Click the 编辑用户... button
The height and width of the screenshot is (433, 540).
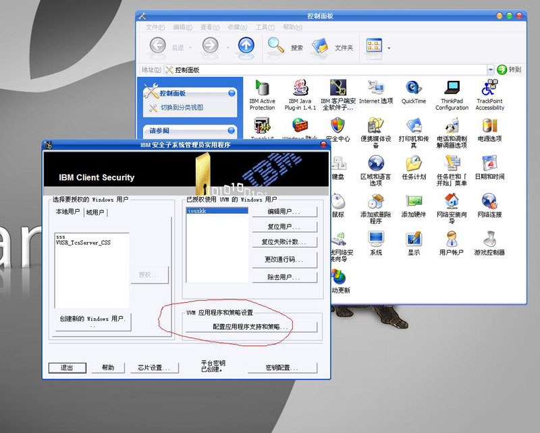click(284, 212)
